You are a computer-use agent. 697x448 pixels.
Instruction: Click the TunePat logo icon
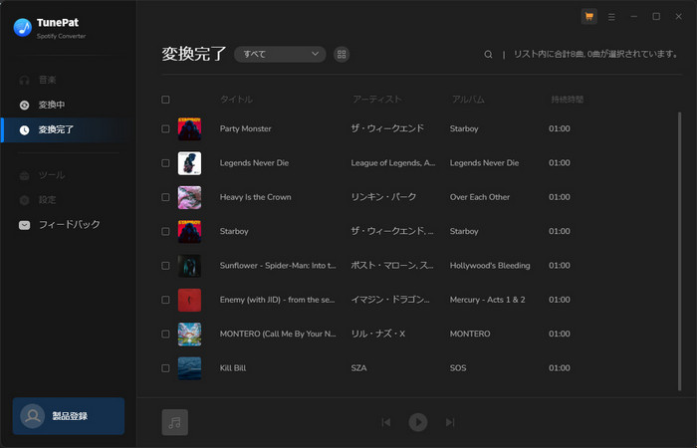click(x=23, y=28)
